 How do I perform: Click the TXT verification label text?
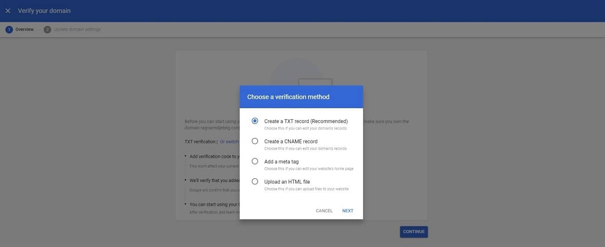pos(200,142)
